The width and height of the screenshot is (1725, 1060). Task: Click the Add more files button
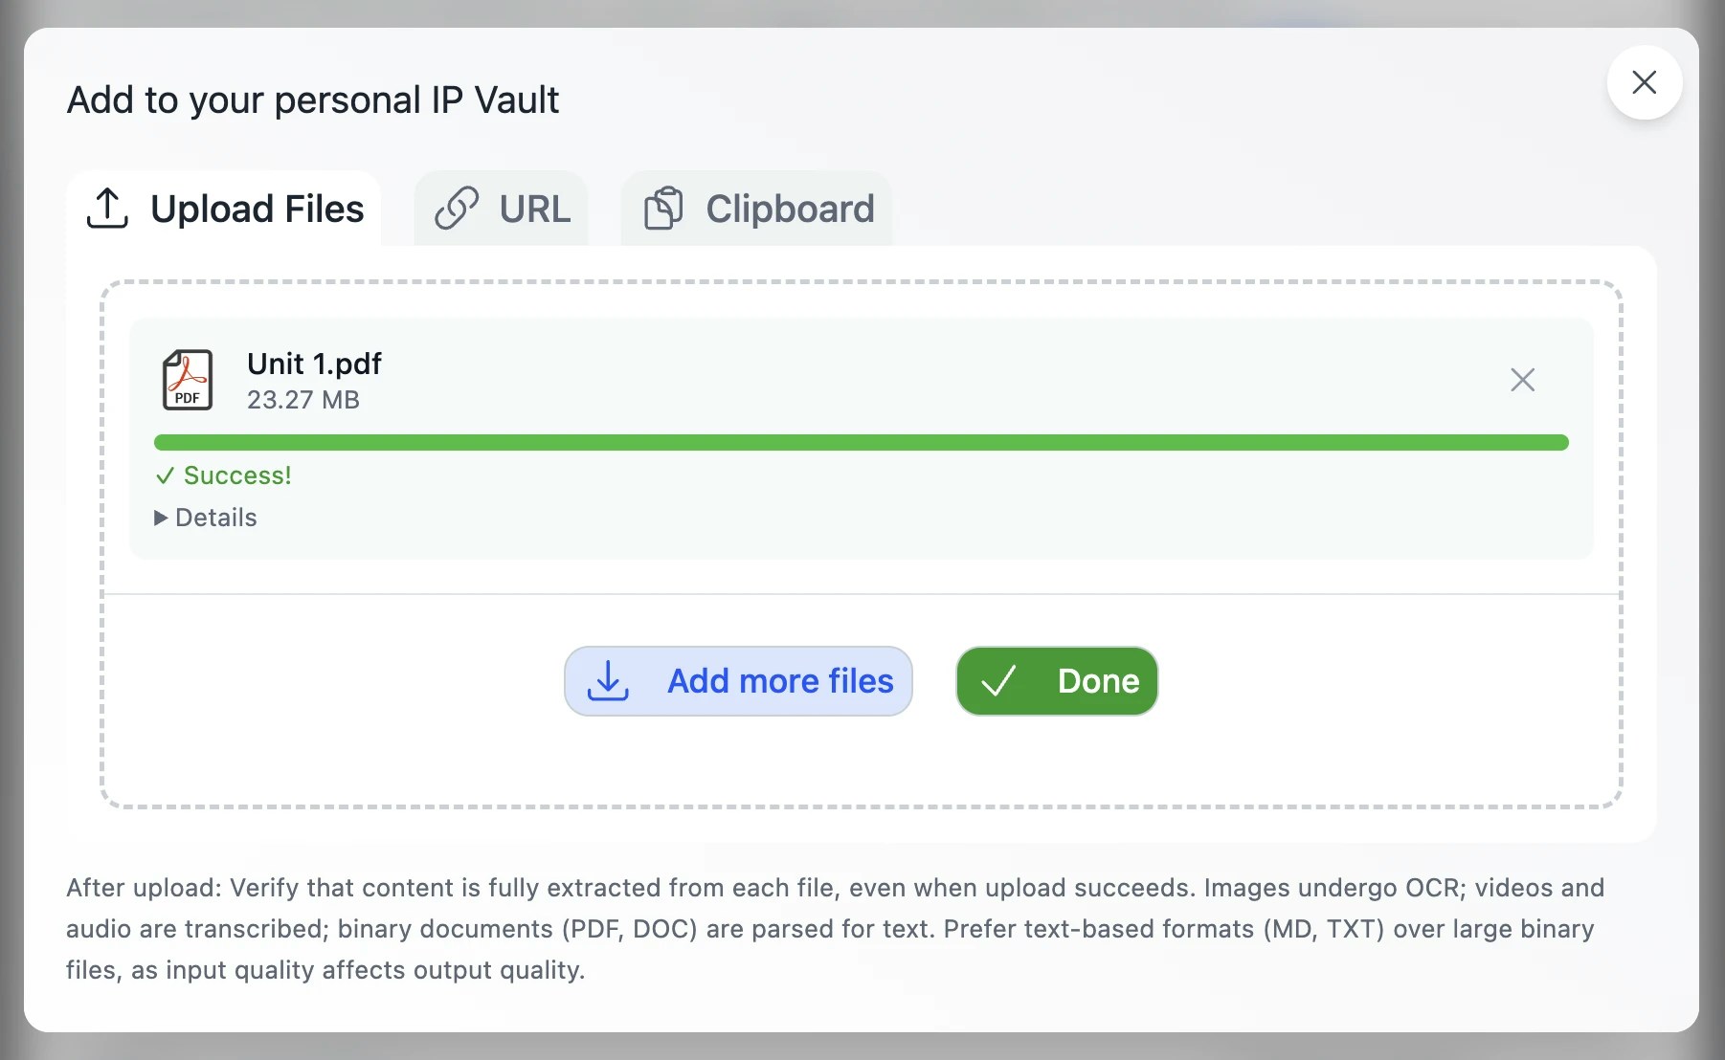pyautogui.click(x=738, y=681)
